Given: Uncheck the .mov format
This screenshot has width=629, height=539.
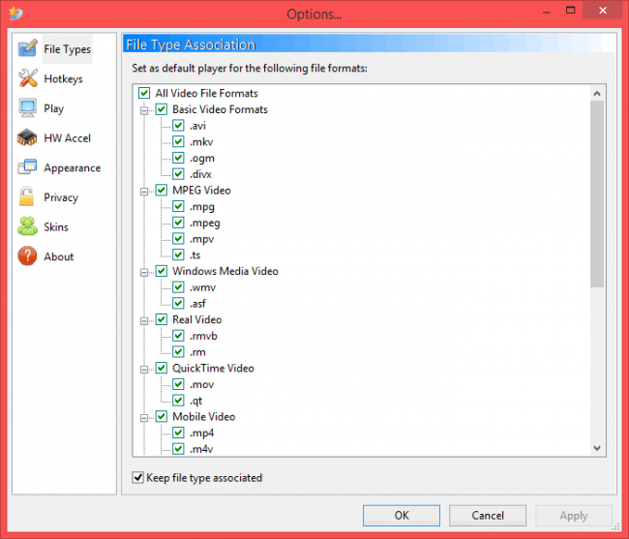Looking at the screenshot, I should point(178,384).
